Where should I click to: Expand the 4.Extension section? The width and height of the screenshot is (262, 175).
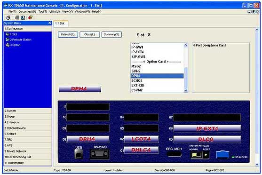pyautogui.click(x=28, y=122)
